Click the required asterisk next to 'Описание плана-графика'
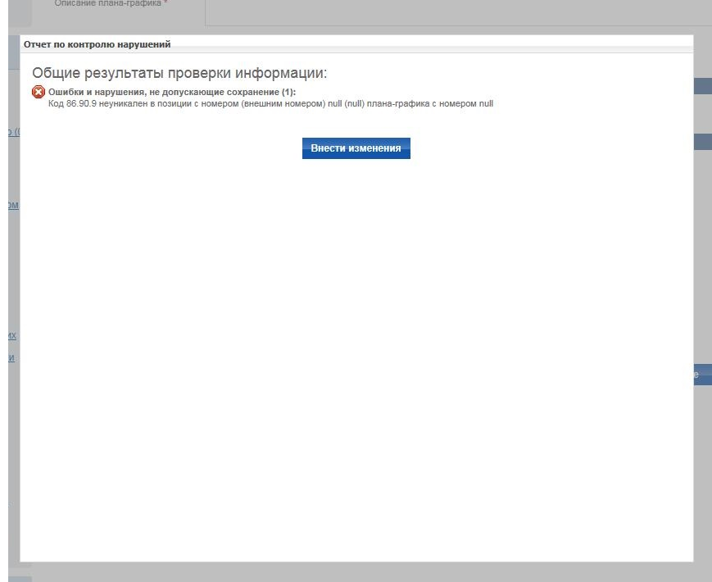Screen dimensions: 712x582 (x=166, y=3)
